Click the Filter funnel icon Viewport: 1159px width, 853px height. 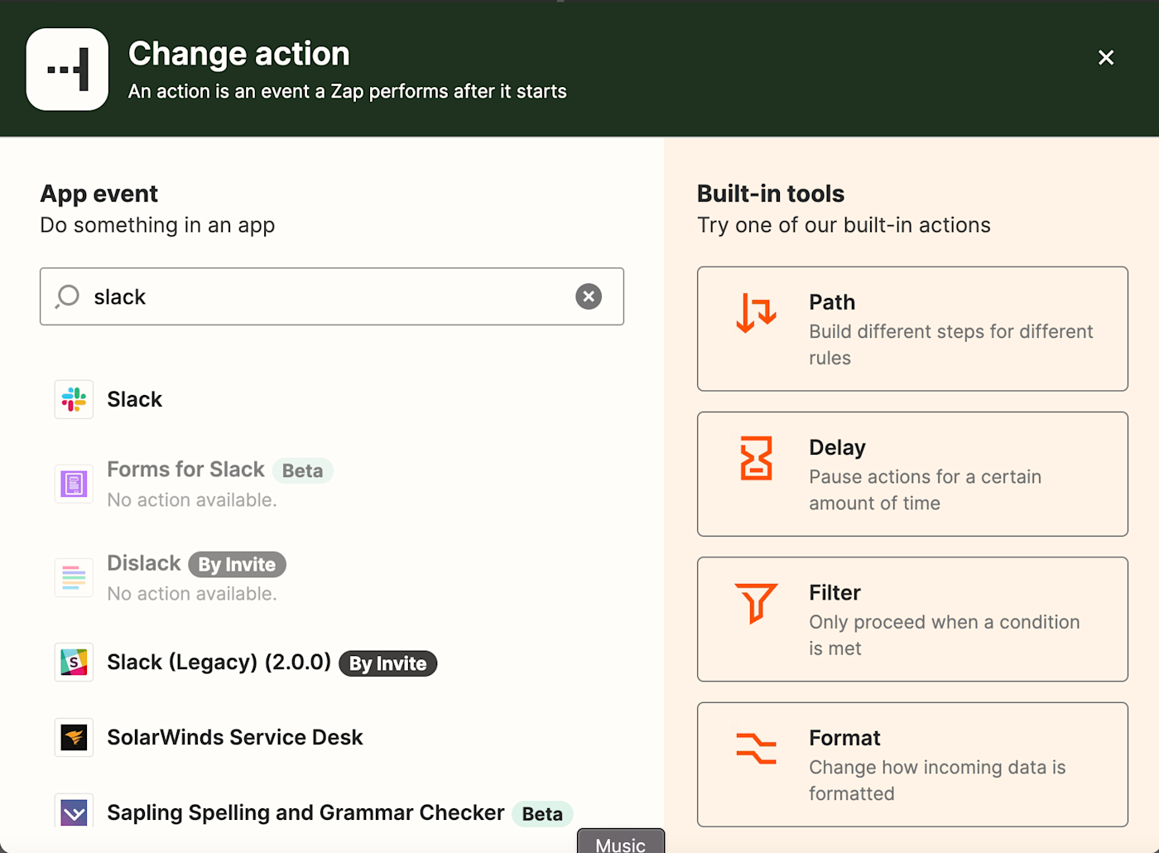(756, 602)
